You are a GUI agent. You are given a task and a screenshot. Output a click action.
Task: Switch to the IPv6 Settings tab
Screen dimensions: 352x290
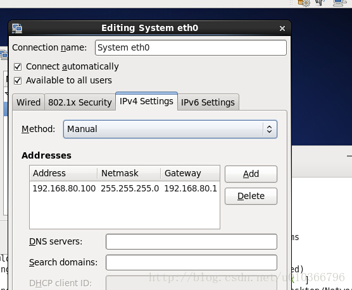coord(208,102)
